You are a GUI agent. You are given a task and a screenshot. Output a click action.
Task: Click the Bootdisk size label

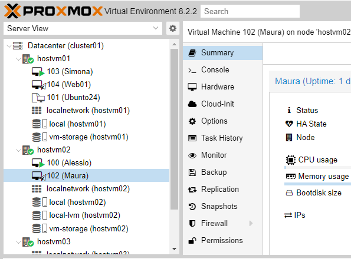click(x=319, y=193)
